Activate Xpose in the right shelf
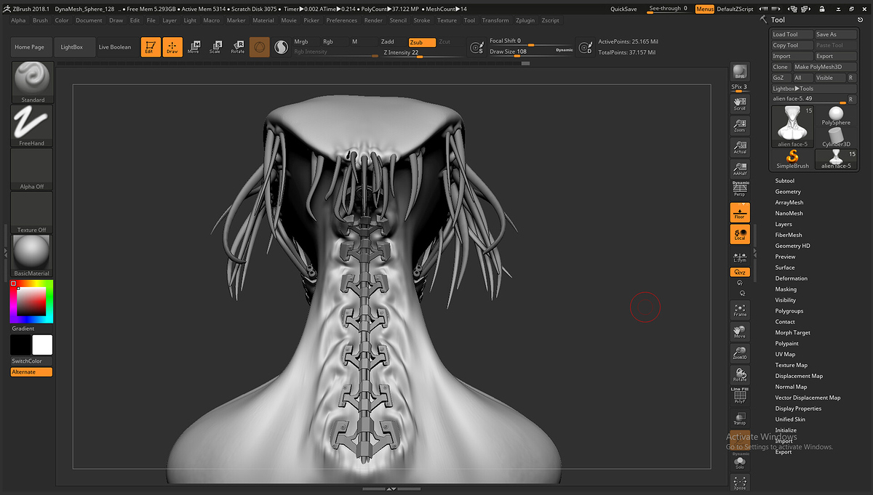The image size is (873, 495). click(x=740, y=483)
